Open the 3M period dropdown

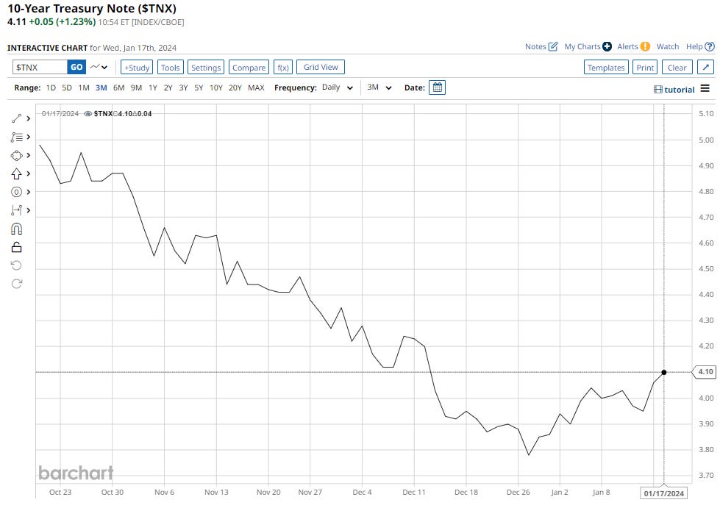(379, 87)
